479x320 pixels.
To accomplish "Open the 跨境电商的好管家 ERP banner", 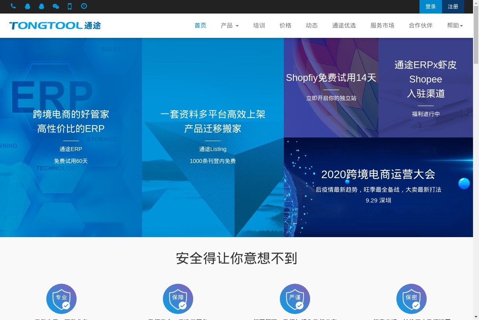I will click(x=71, y=137).
